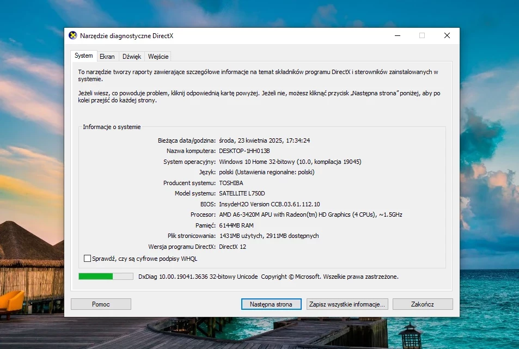519x349 pixels.
Task: Click the computer name DESKTOP-1HH013B text
Action: click(245, 151)
